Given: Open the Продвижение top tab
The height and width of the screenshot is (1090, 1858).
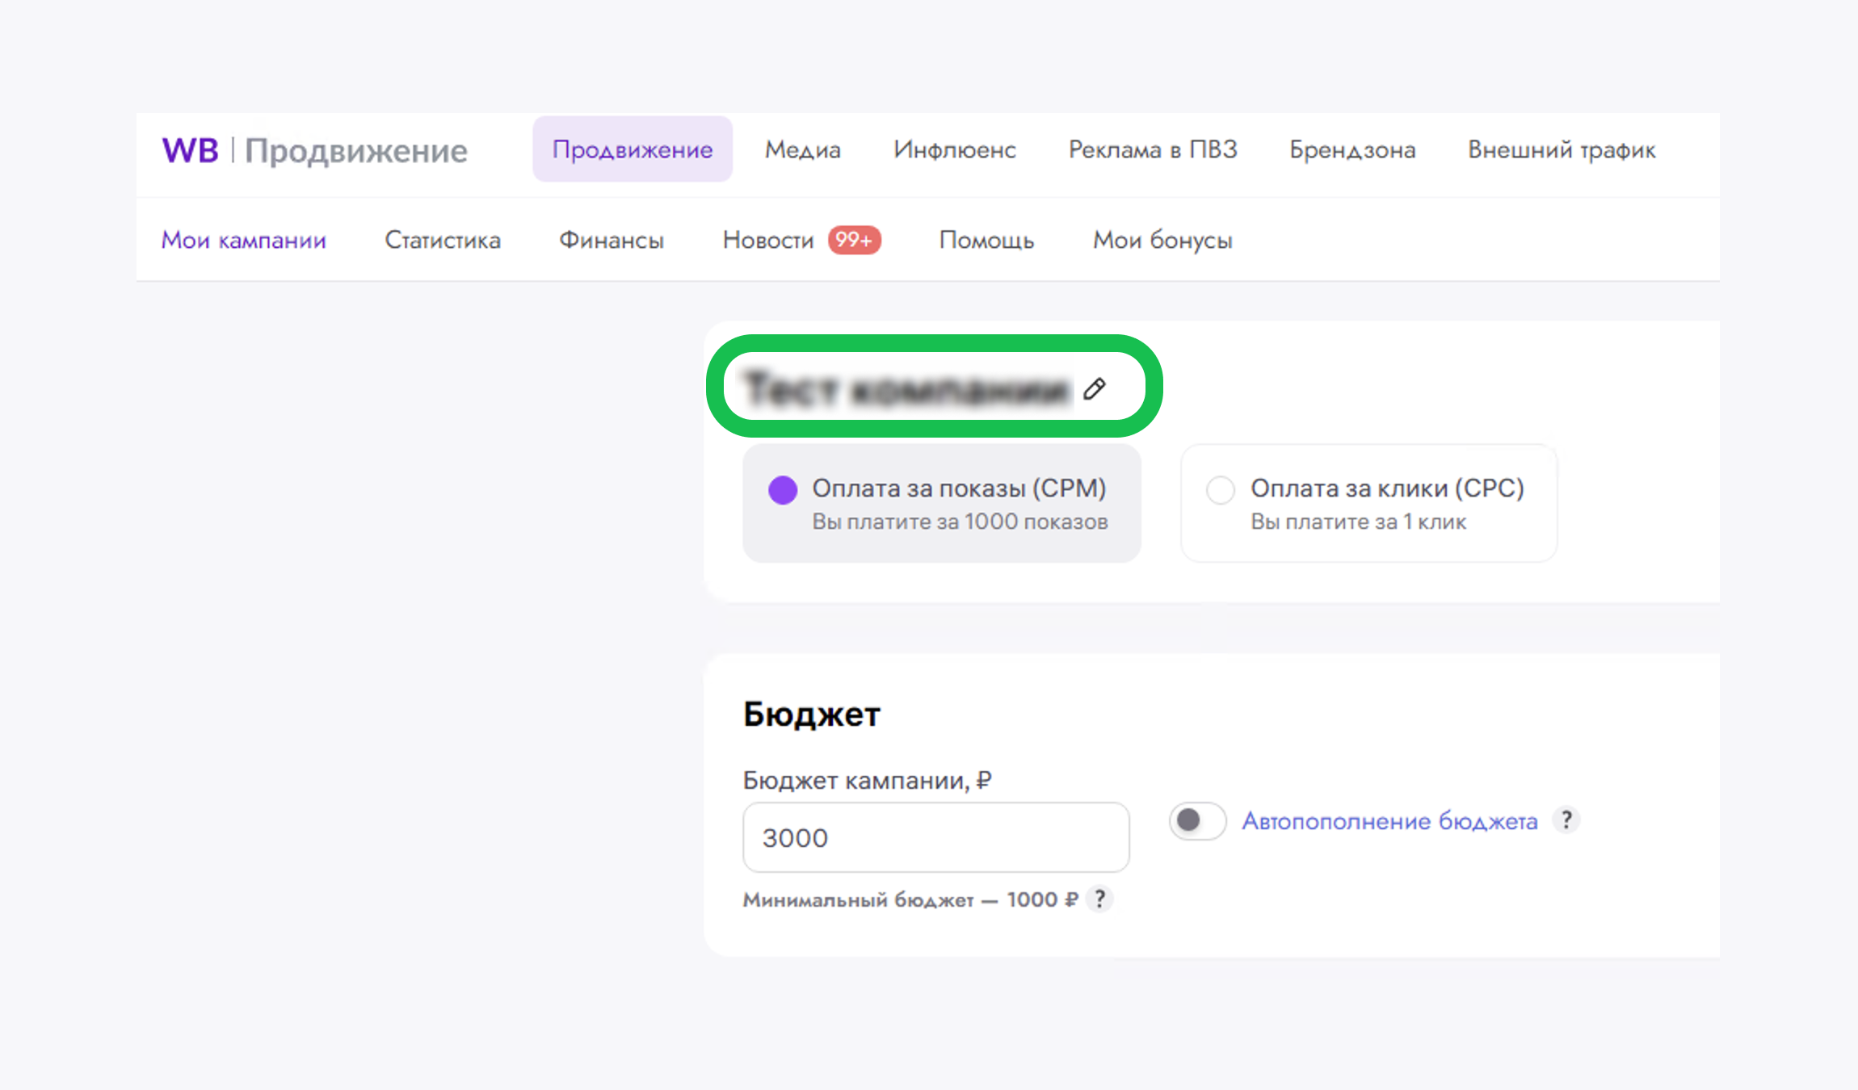Looking at the screenshot, I should tap(632, 149).
